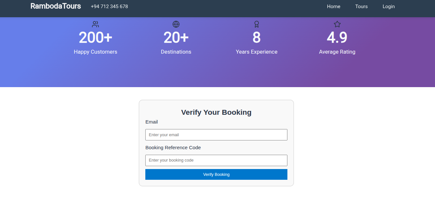Click the Destinations label
Viewport: 435px width, 197px height.
(176, 52)
